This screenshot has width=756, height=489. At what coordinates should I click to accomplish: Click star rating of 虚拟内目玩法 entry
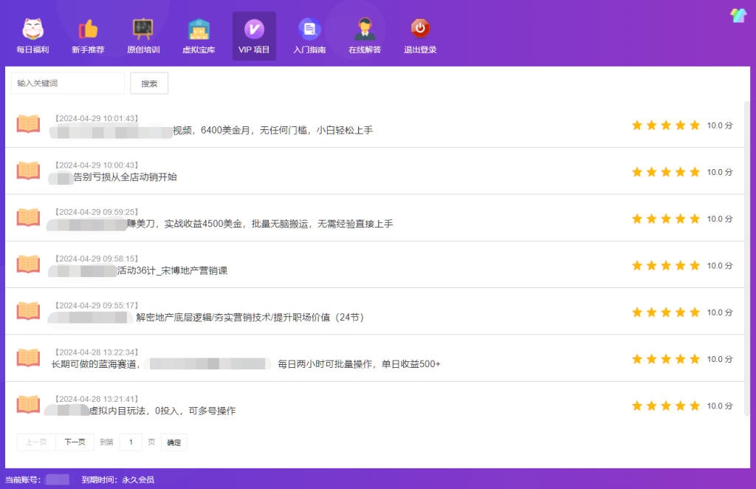click(x=666, y=406)
